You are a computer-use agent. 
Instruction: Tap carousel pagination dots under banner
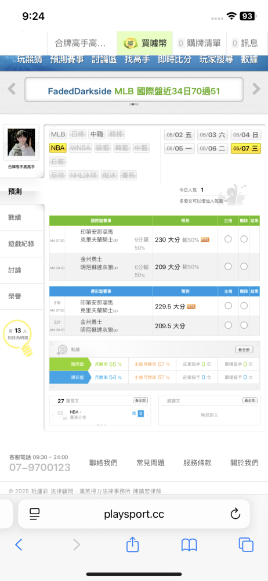(134, 105)
